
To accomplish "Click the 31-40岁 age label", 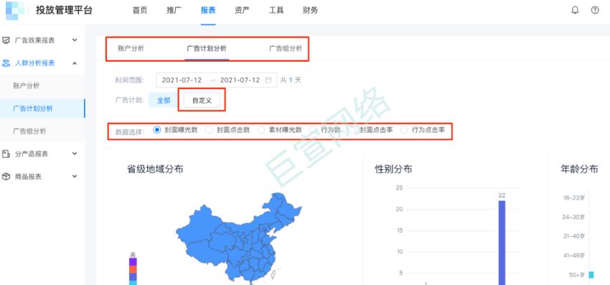I will pos(574,236).
